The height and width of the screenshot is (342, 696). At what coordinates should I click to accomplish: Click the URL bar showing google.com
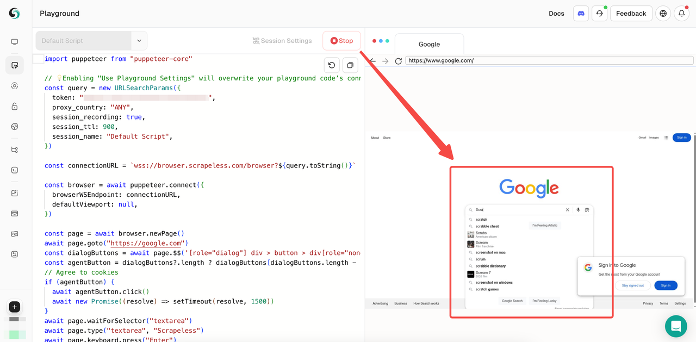point(549,60)
